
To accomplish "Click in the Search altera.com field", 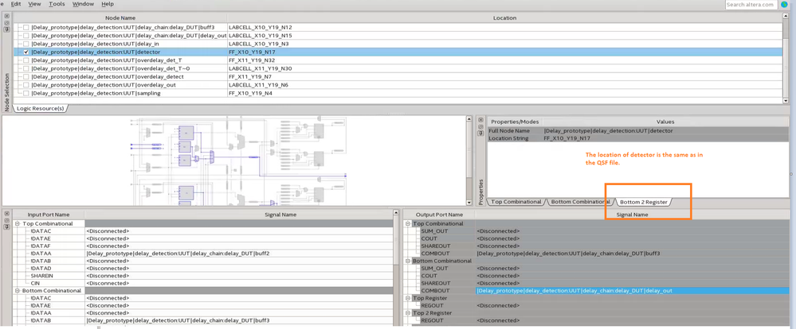I will (x=750, y=5).
